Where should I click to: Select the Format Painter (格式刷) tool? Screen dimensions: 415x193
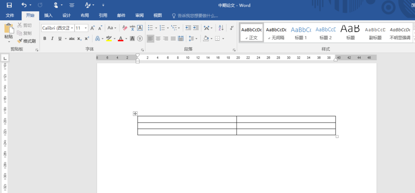[26, 41]
